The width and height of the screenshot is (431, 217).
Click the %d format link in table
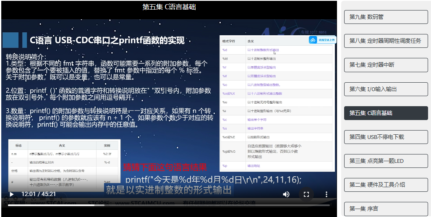click(225, 50)
